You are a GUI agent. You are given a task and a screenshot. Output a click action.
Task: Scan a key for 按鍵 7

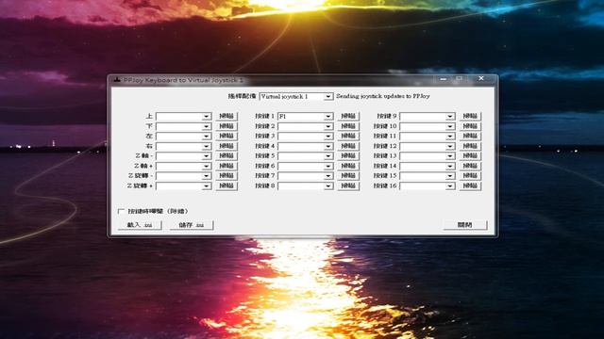pyautogui.click(x=348, y=176)
